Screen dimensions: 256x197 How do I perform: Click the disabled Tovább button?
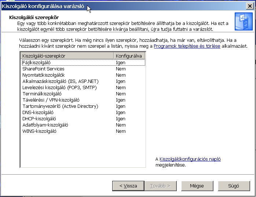click(x=161, y=186)
